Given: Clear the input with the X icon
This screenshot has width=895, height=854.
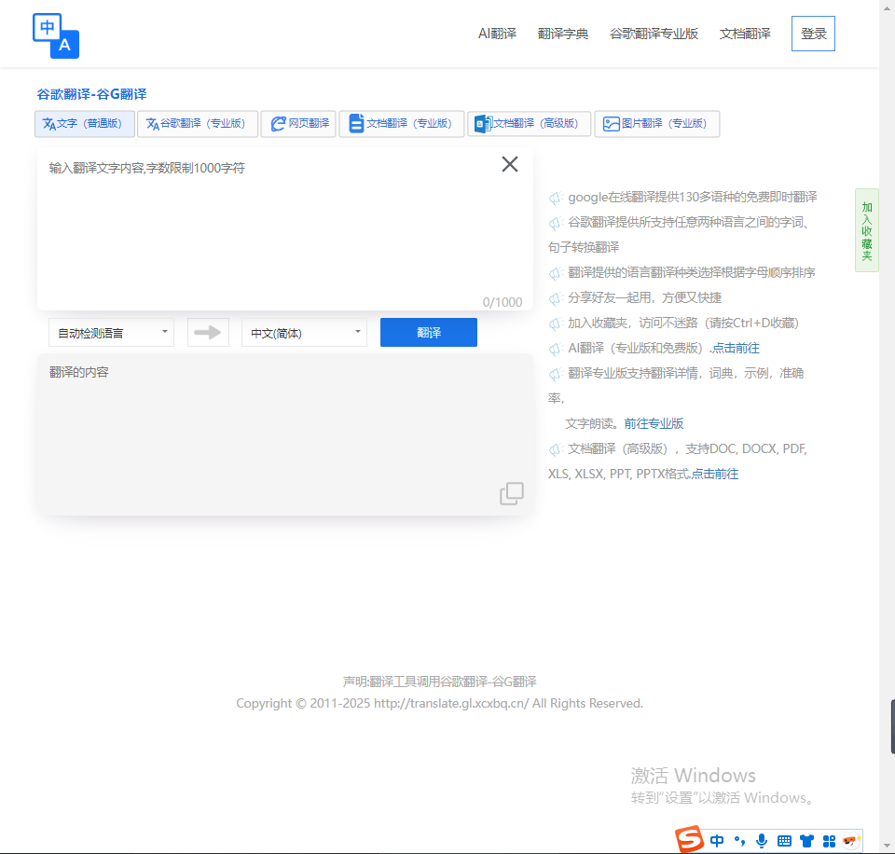Looking at the screenshot, I should [510, 164].
